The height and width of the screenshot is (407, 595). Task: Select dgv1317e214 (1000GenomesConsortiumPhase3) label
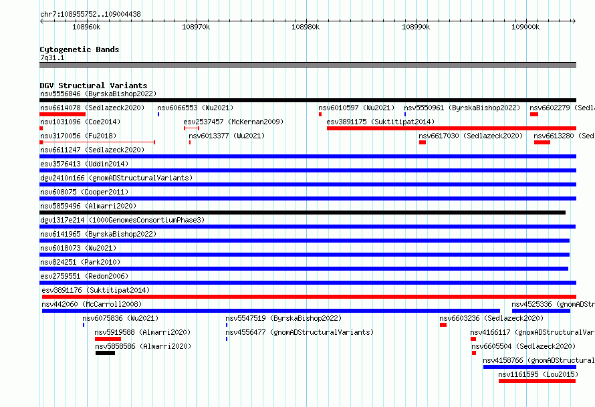(x=122, y=220)
